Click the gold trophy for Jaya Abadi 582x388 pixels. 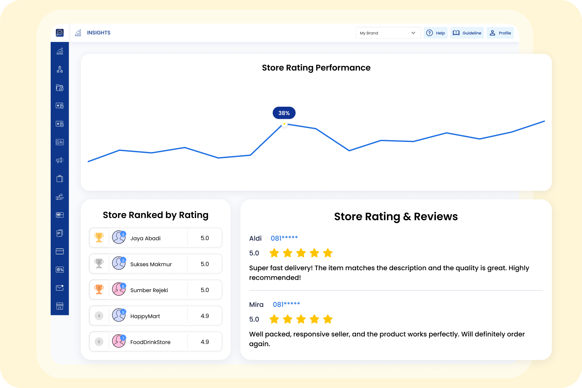pyautogui.click(x=99, y=237)
